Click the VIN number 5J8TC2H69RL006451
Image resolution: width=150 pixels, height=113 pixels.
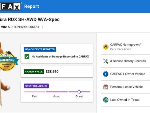(x=23, y=27)
